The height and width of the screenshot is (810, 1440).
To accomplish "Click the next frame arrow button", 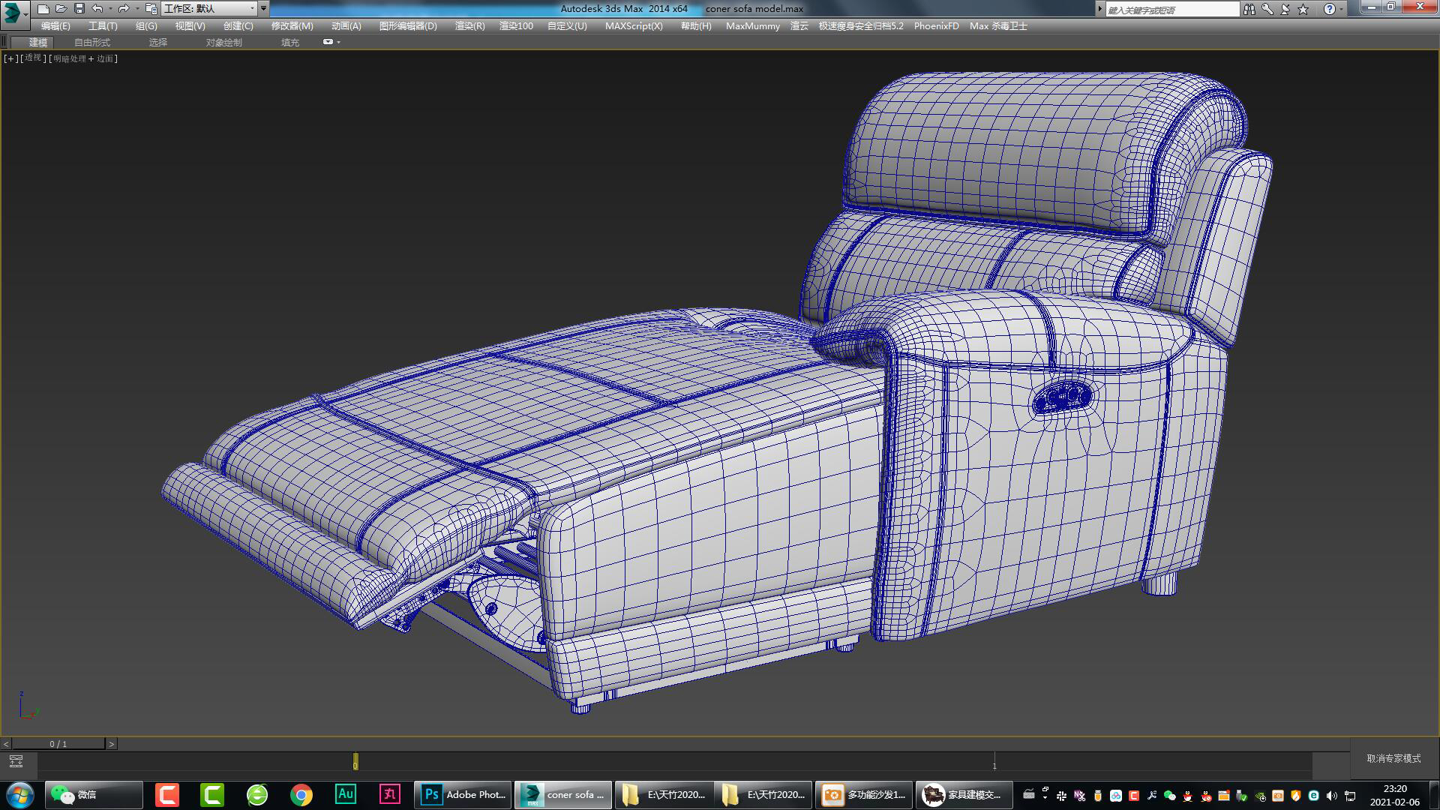I will [x=112, y=744].
